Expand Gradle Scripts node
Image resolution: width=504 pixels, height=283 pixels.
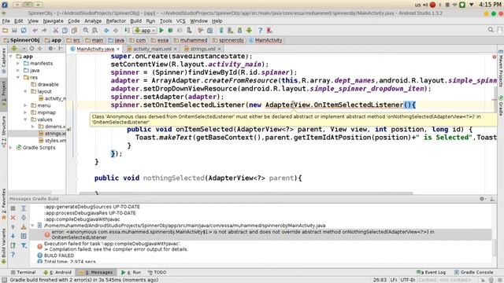[11, 148]
